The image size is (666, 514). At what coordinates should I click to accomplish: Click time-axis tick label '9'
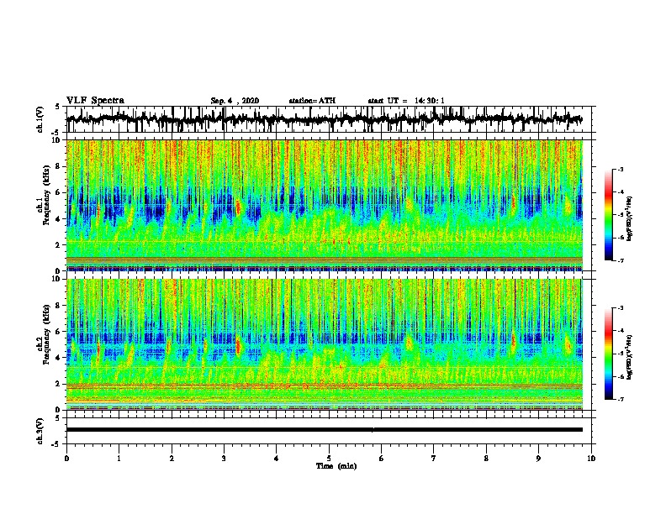(x=538, y=459)
